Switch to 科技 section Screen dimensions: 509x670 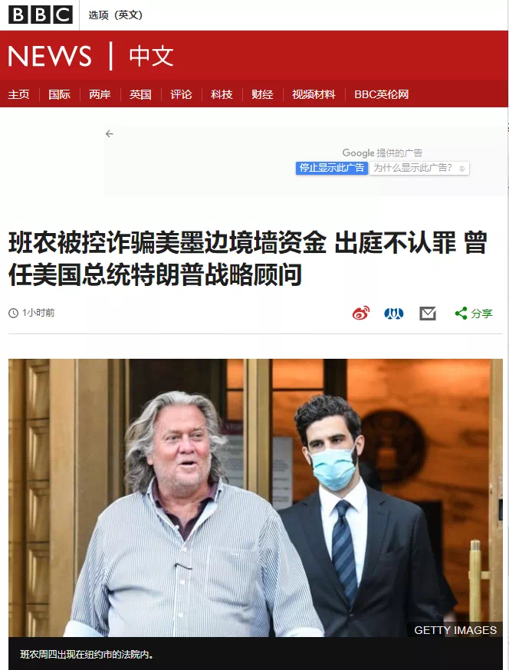point(222,94)
